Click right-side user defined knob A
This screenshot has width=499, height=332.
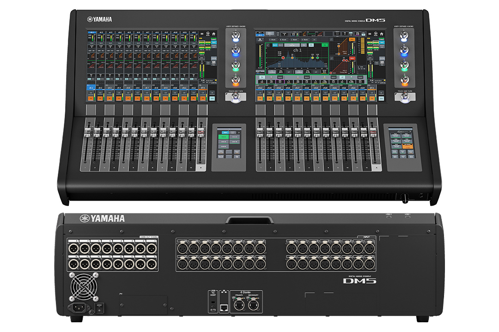click(404, 36)
